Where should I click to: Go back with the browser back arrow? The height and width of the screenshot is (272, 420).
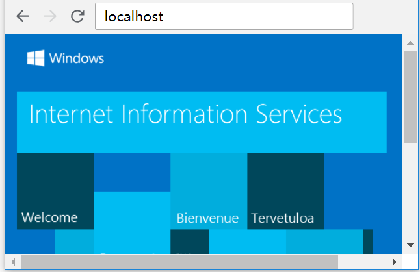[23, 16]
